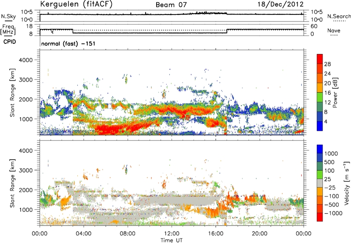
Task: Click the blue bottom of power colorbar
Action: pos(320,126)
